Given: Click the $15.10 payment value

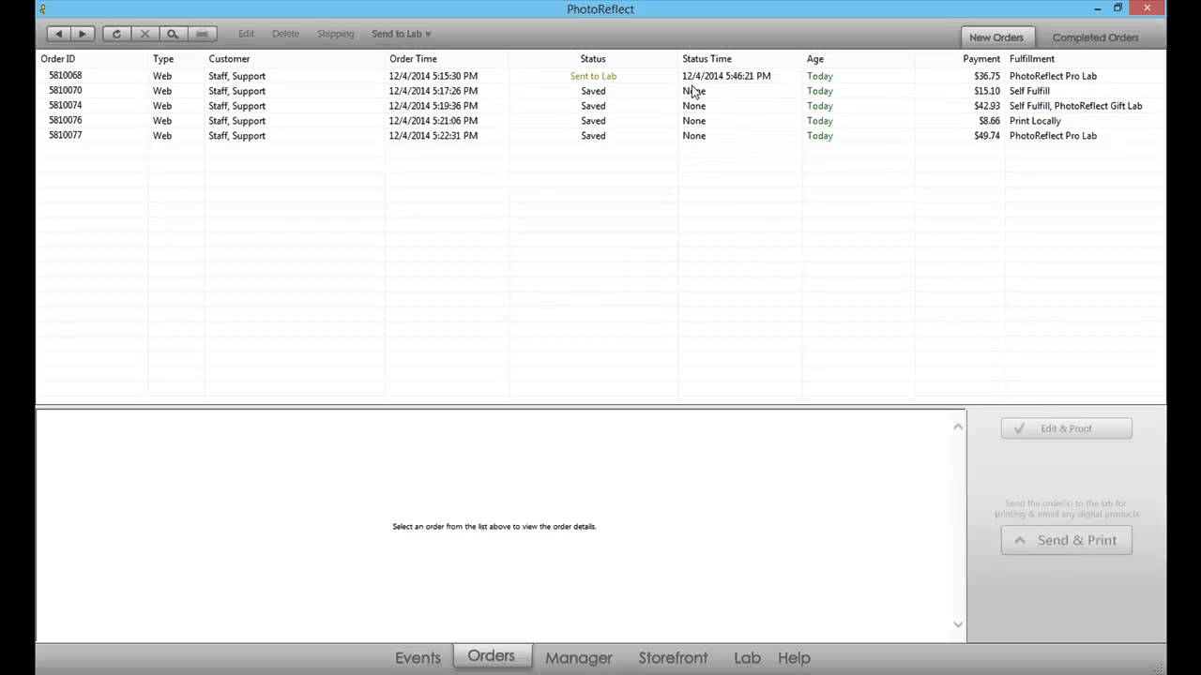Looking at the screenshot, I should point(987,91).
